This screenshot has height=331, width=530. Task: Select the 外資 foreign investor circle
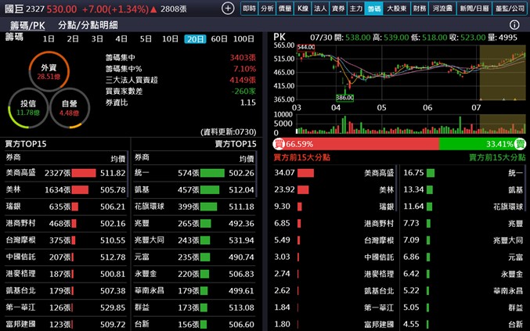(49, 71)
